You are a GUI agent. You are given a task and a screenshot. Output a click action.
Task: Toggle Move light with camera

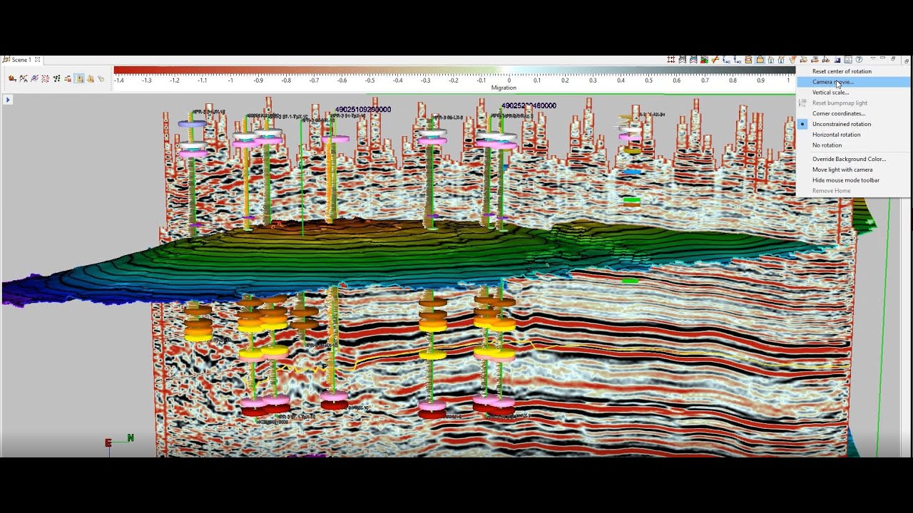(x=853, y=170)
